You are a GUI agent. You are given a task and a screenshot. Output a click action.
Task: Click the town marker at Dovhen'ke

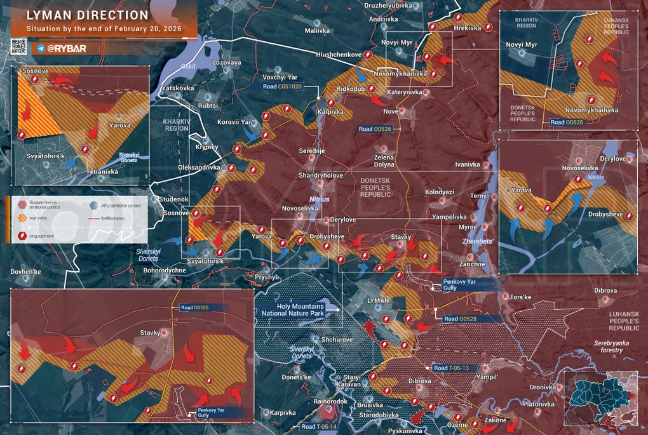click(x=26, y=279)
